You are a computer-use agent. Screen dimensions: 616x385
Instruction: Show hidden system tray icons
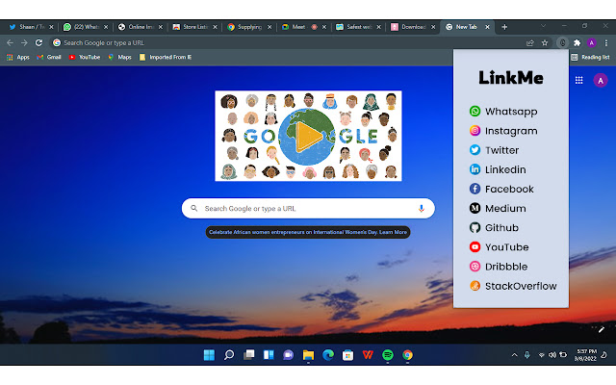coord(514,355)
